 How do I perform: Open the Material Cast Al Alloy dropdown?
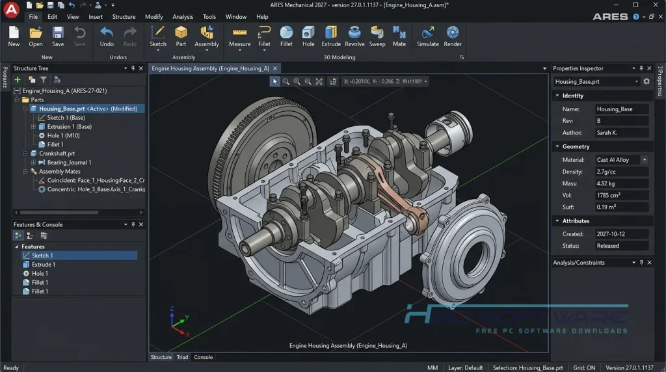click(645, 160)
